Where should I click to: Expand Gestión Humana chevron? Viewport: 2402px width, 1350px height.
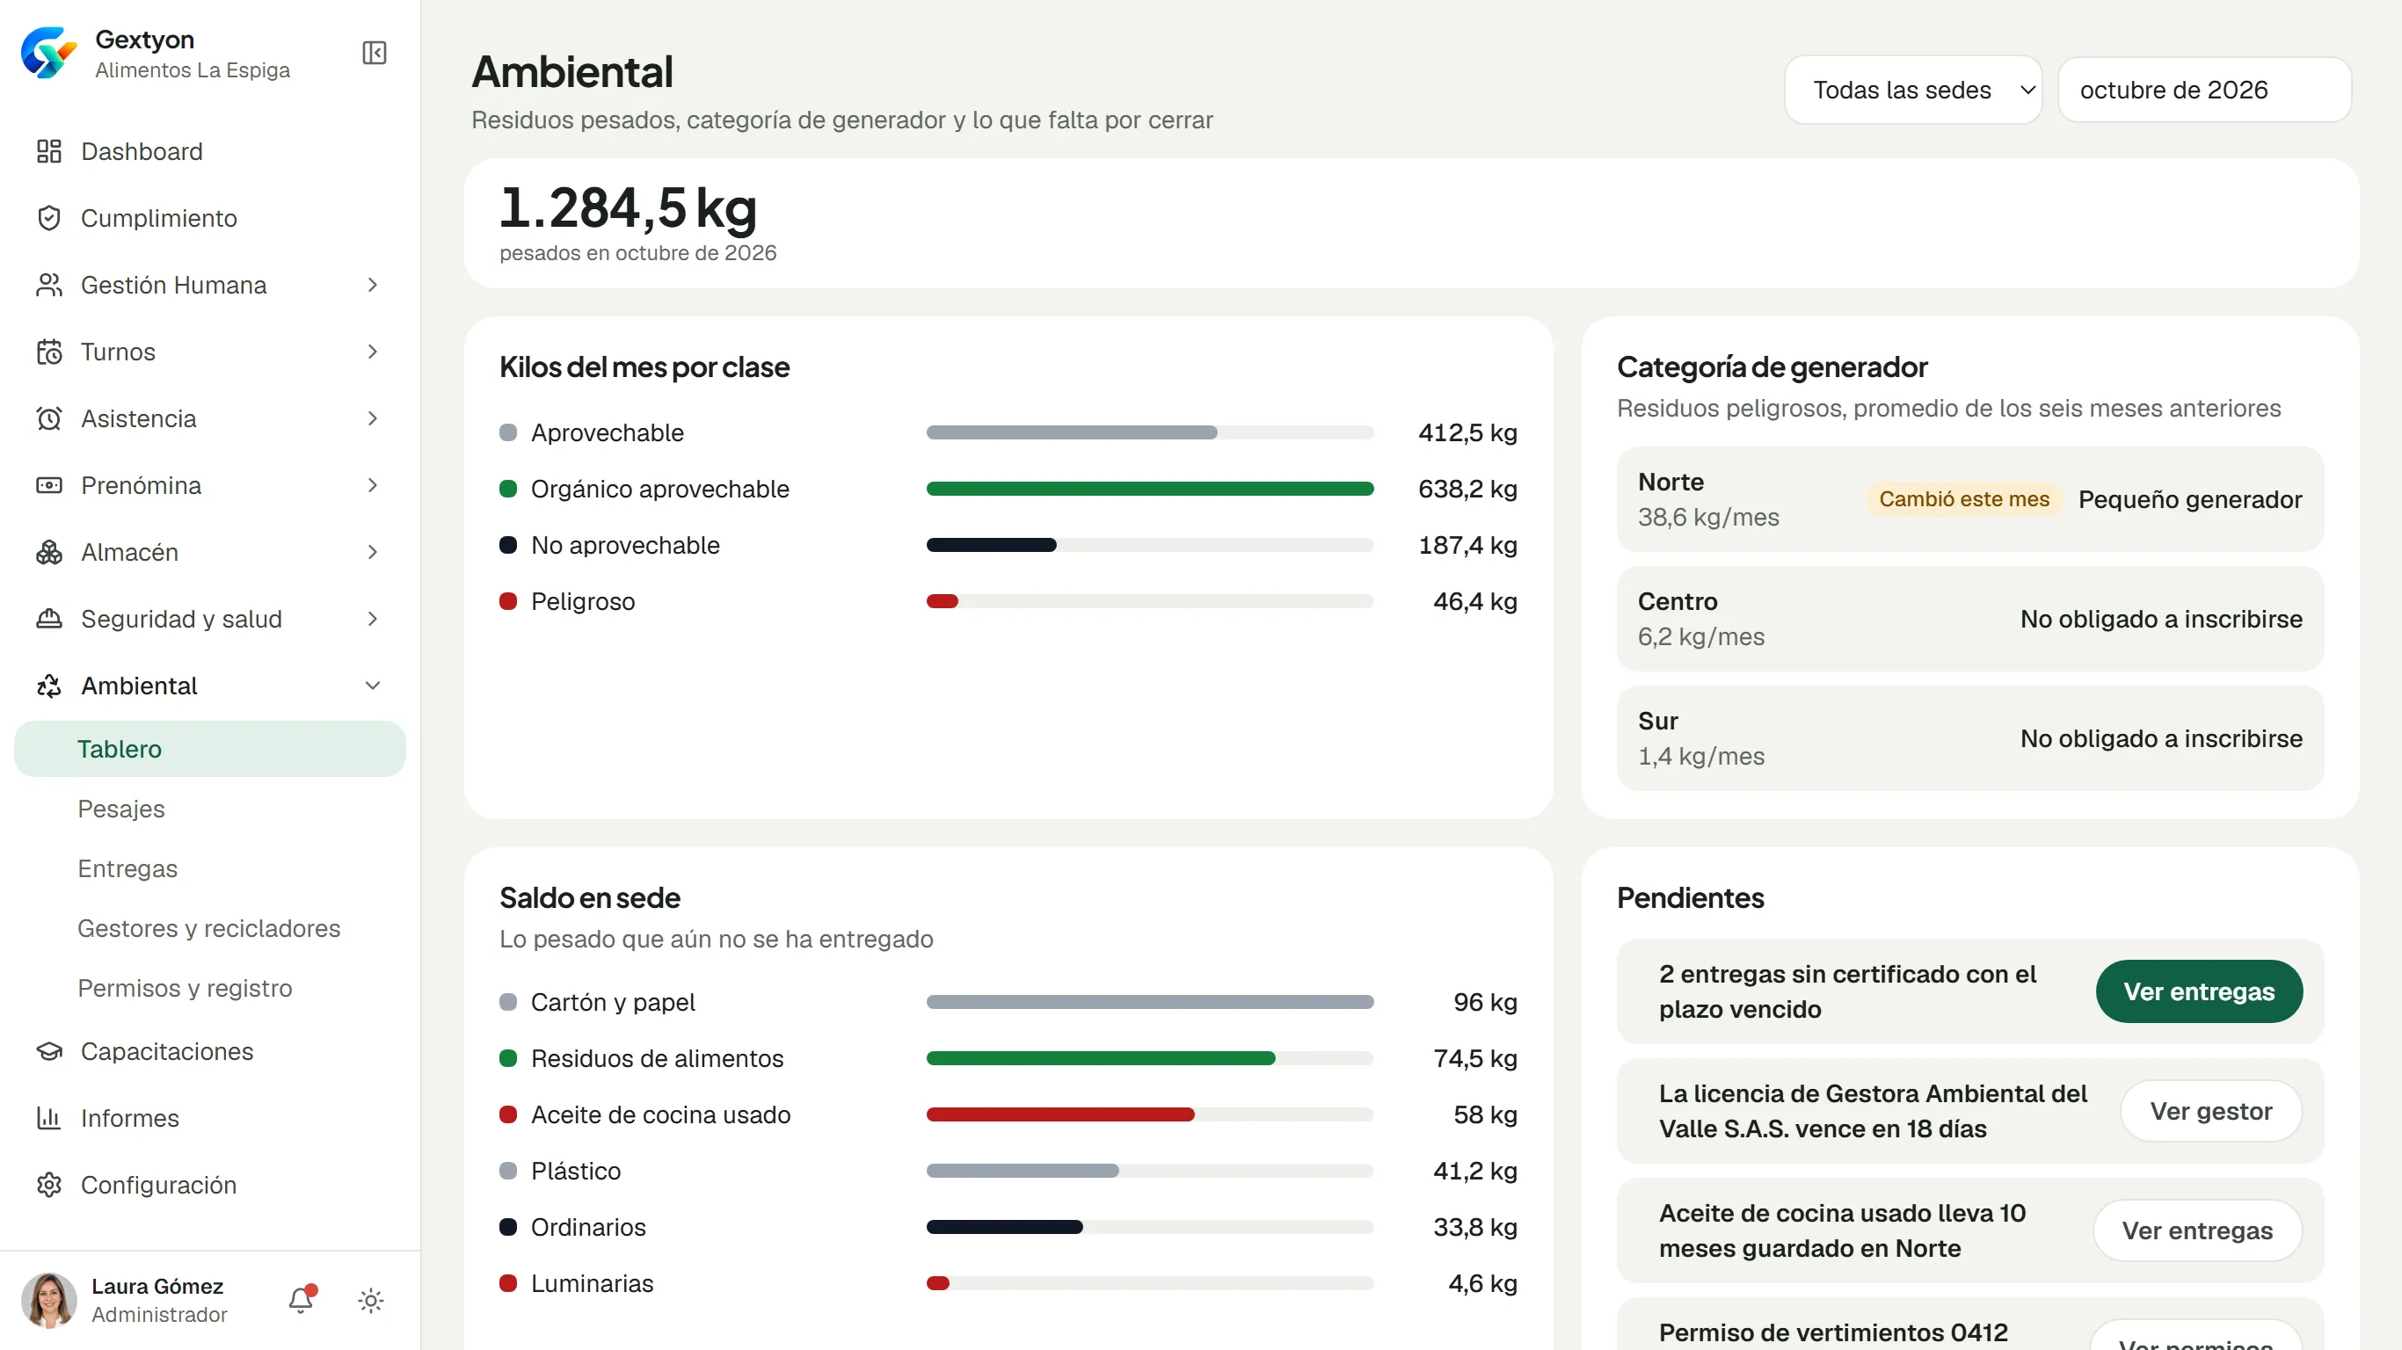(372, 286)
